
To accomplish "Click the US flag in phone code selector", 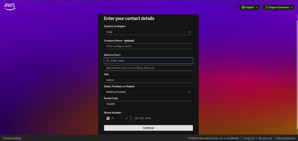I will [108, 118].
